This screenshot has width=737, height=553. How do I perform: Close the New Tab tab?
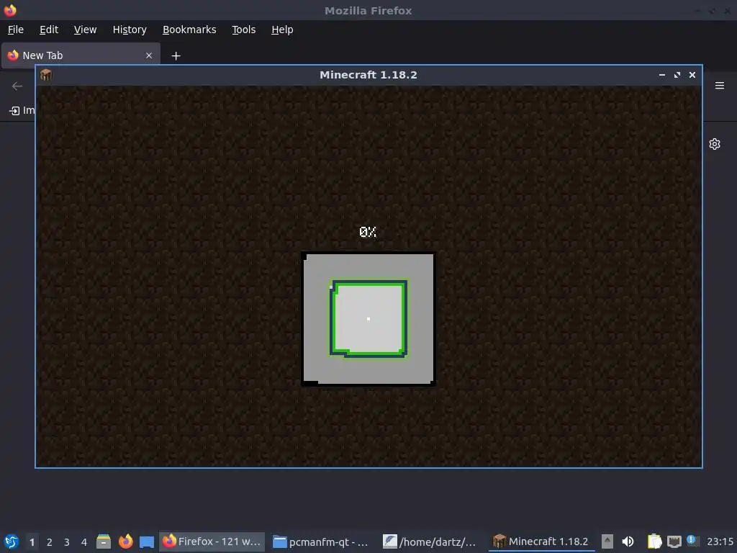click(149, 55)
